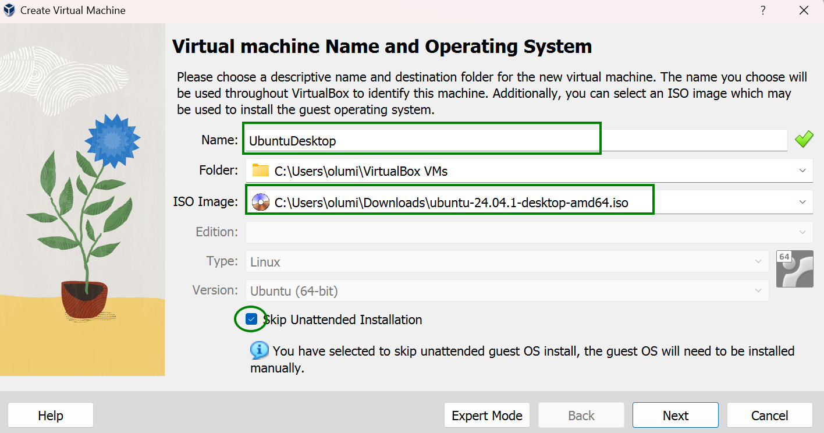Uncheck Skip Unattended Installation checkbox
The height and width of the screenshot is (433, 824).
(251, 319)
